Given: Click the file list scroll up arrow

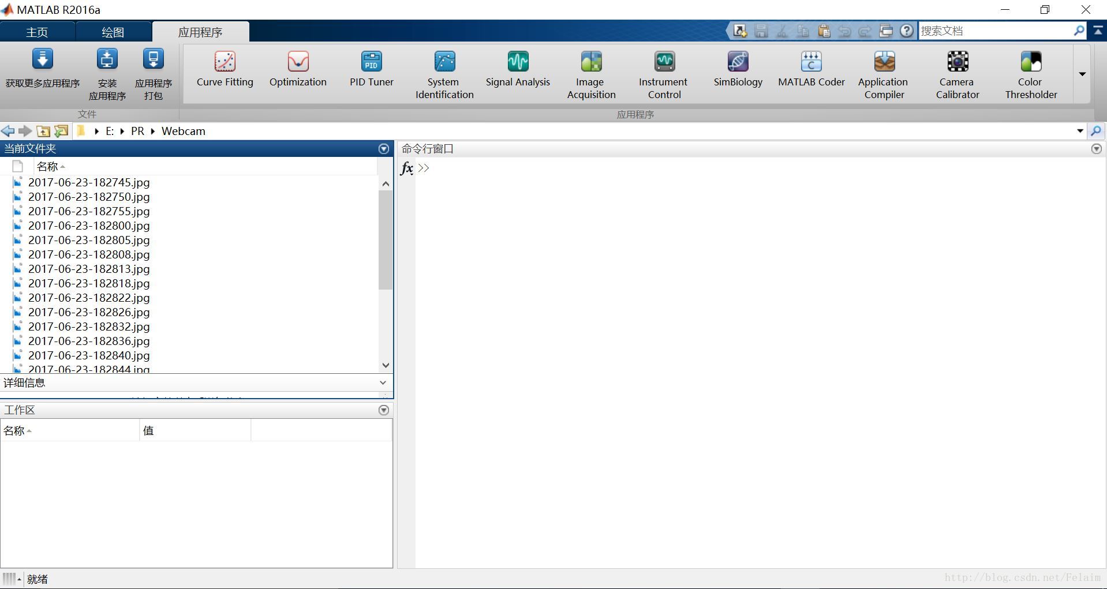Looking at the screenshot, I should [386, 184].
